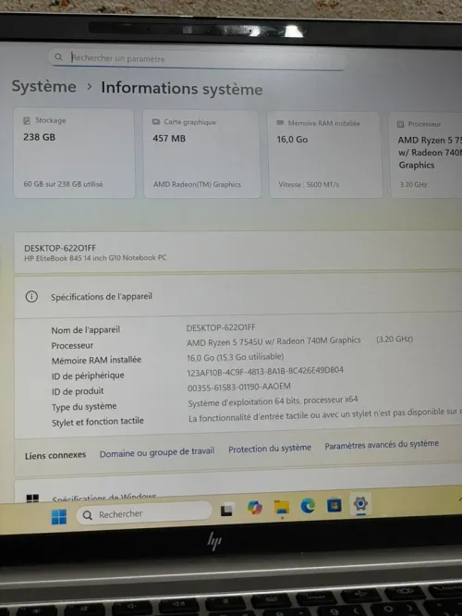Click the ID de produit label
The width and height of the screenshot is (462, 616).
pos(78,391)
